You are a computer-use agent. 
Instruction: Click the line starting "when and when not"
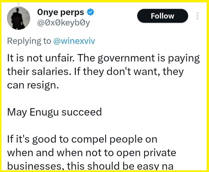click(x=91, y=153)
